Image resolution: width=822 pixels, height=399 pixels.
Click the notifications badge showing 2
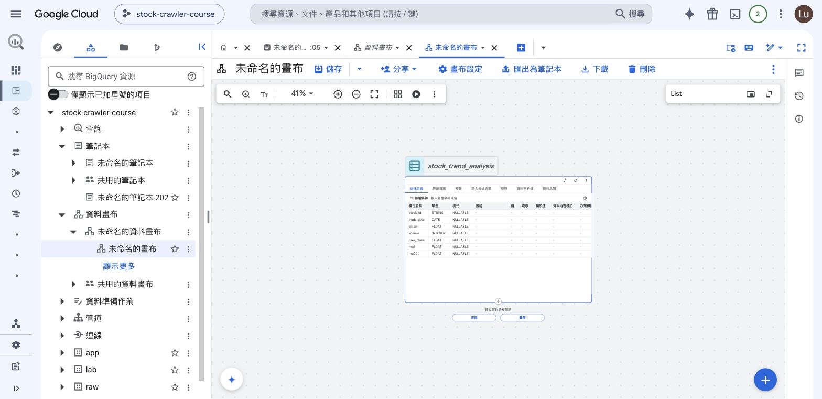758,14
